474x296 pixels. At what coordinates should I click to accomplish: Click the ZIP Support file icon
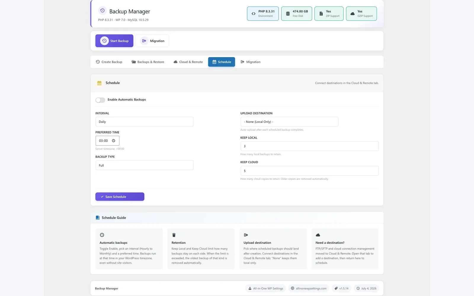[x=321, y=14]
